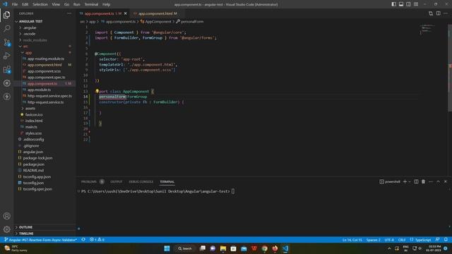Switch to the PROBLEMS panel tab
Viewport: 452px width, 254px height.
(x=93, y=182)
